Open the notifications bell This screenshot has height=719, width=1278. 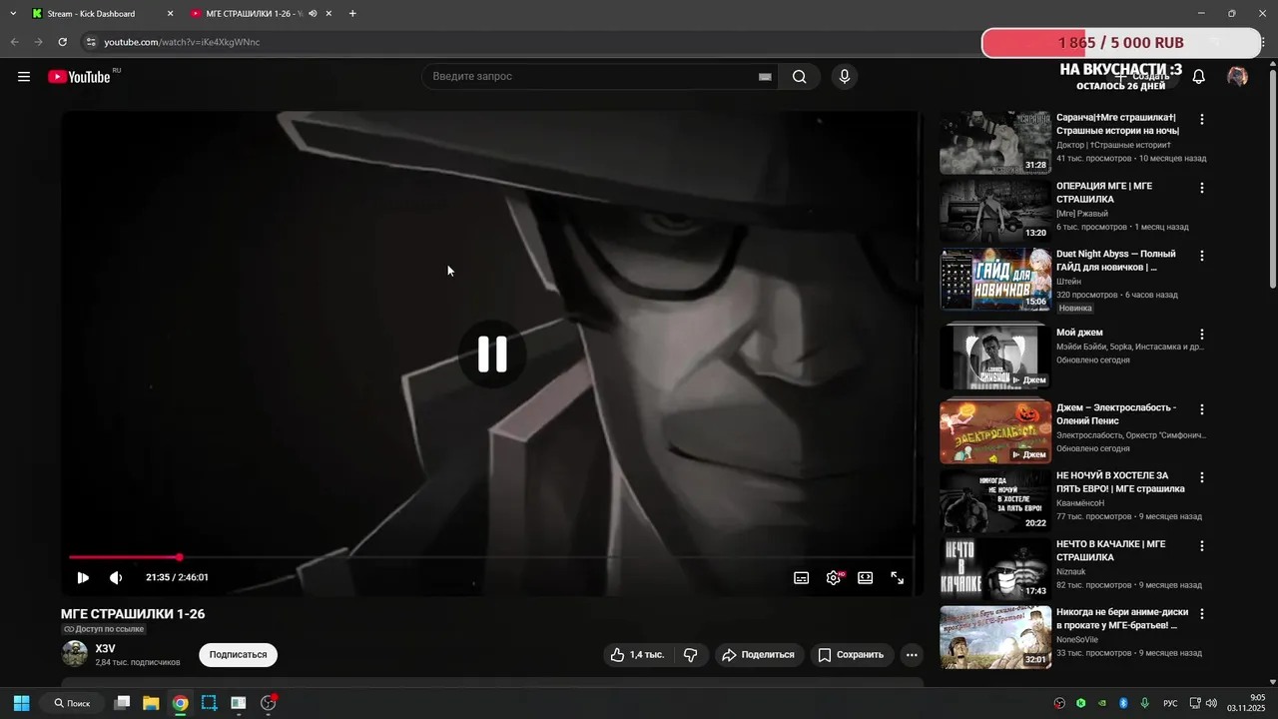[1199, 77]
